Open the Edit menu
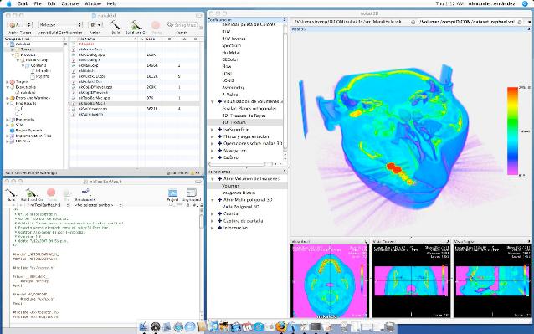Viewport: 534px width, 334px height. pyautogui.click(x=51, y=3)
